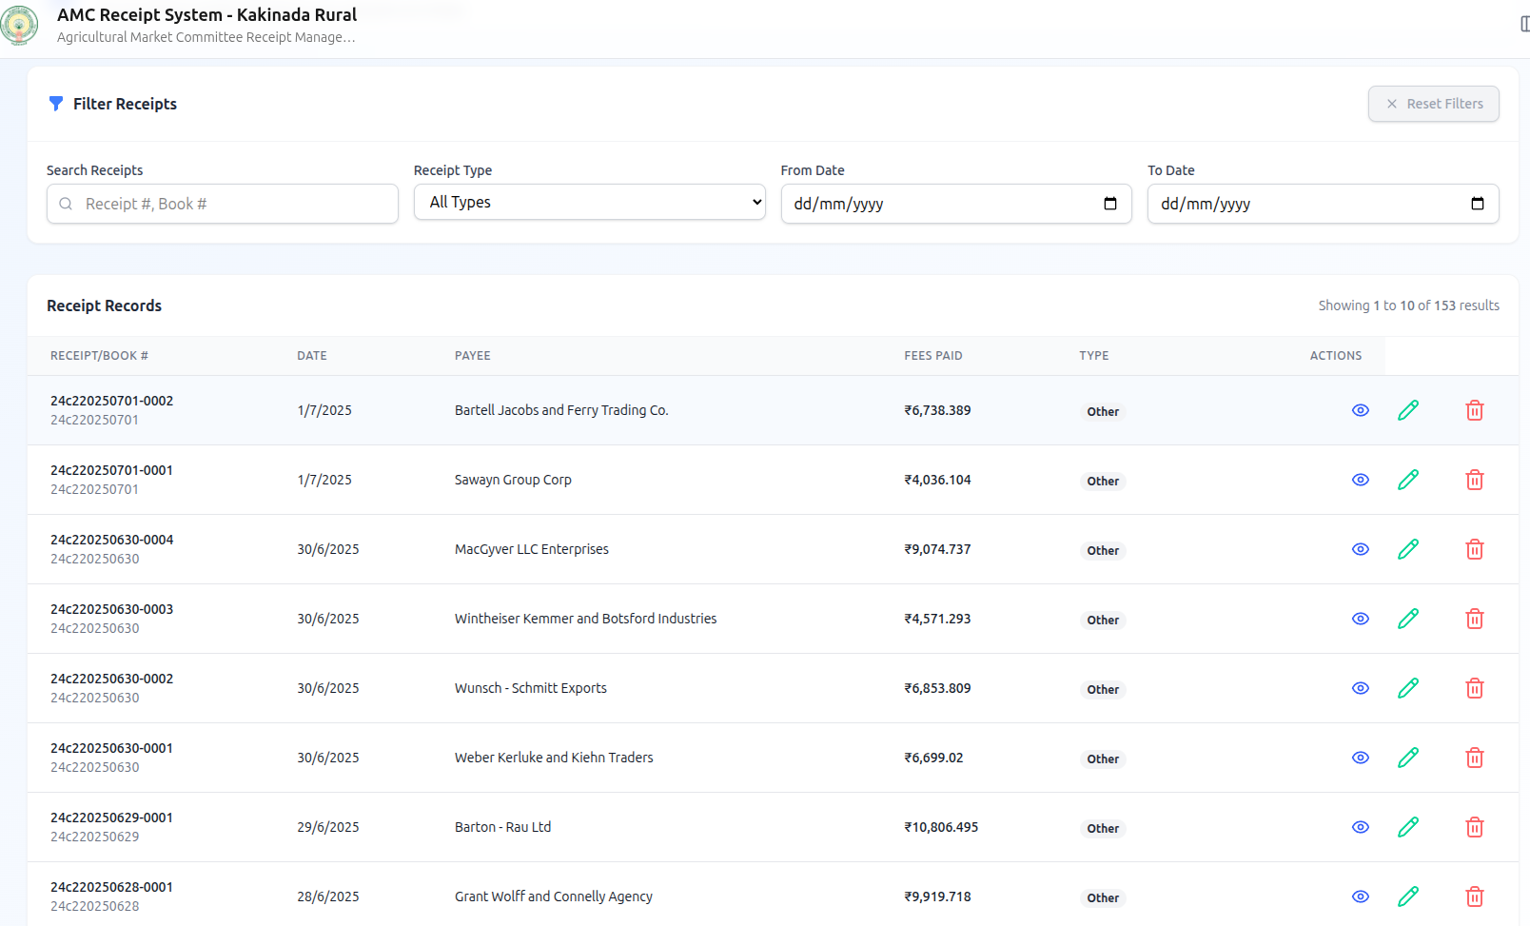Click receipt number 24c220250628-0001
This screenshot has width=1530, height=926.
click(112, 887)
